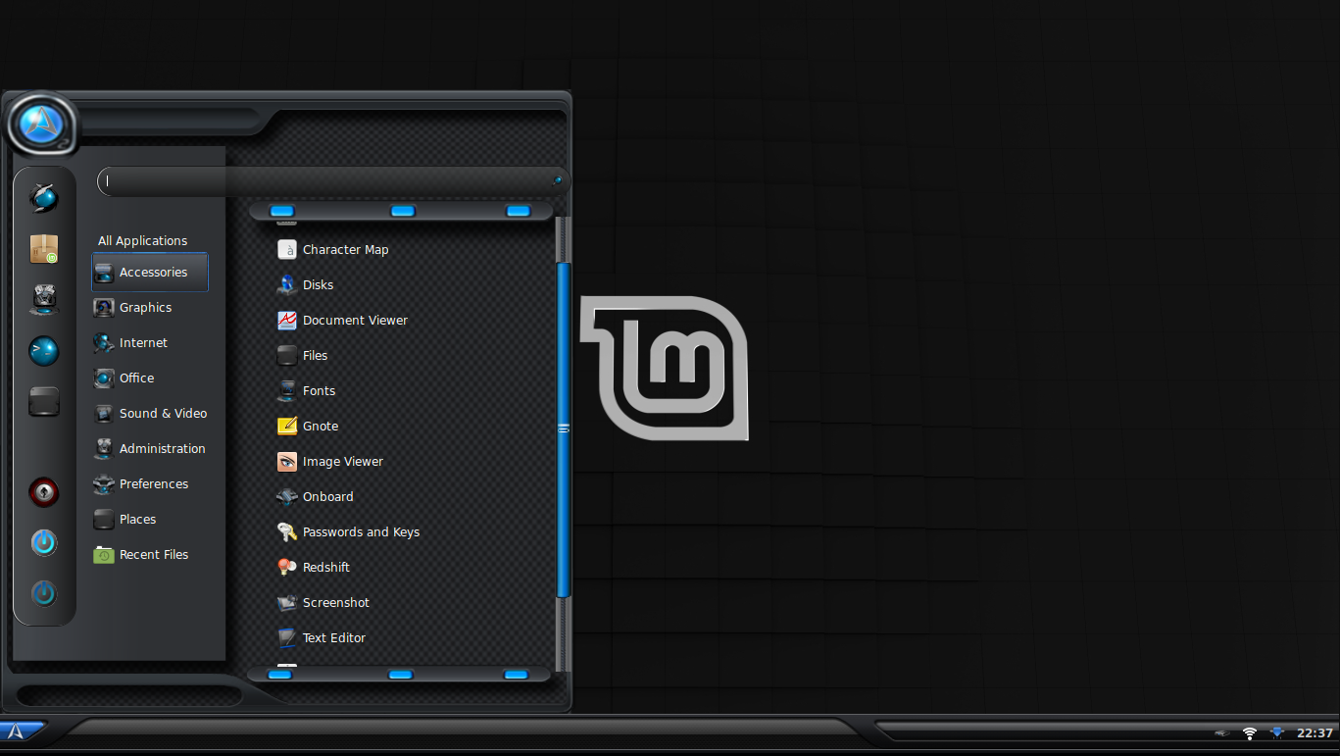Launch Gnote note-taking app

320,427
